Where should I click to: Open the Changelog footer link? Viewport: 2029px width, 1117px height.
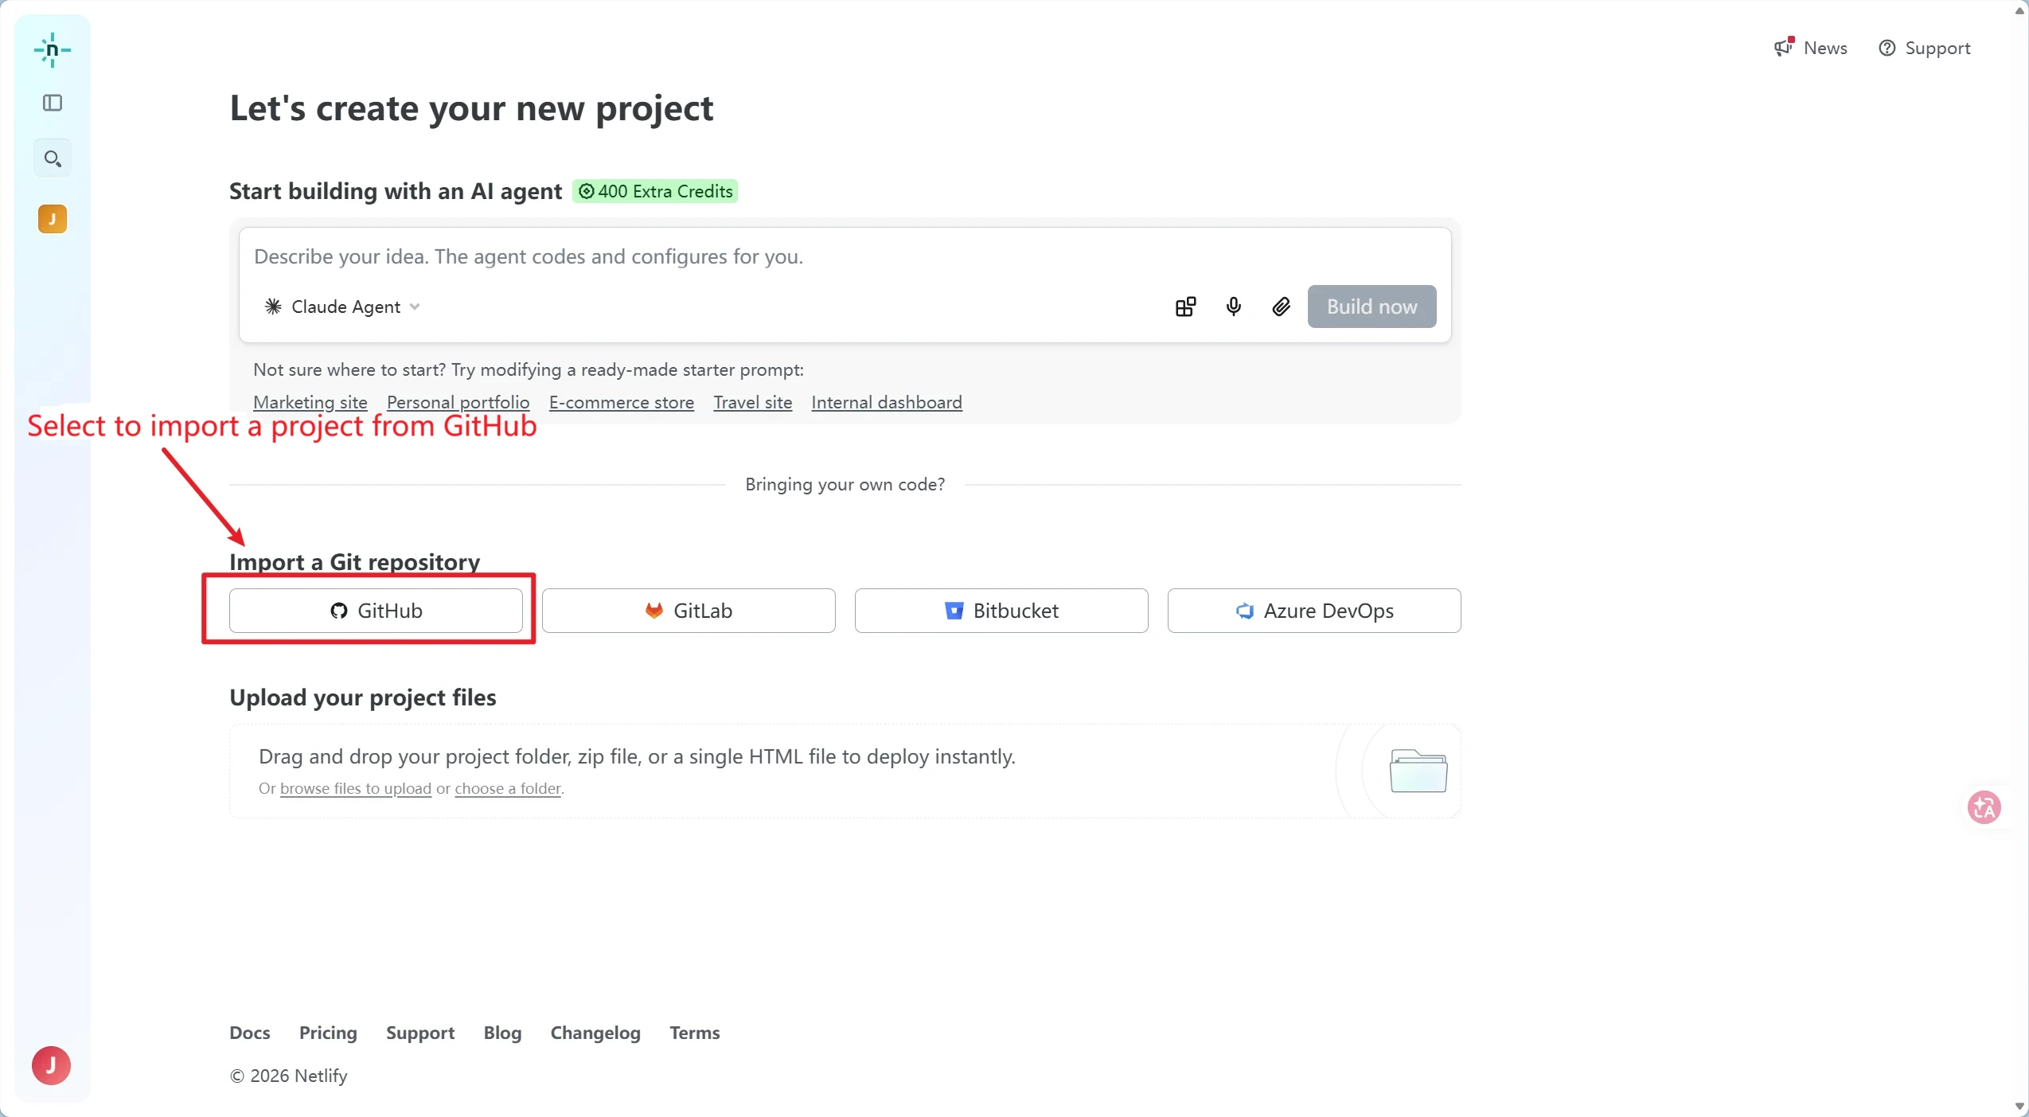tap(595, 1033)
